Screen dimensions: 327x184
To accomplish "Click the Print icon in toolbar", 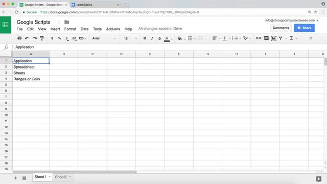I will [x=19, y=38].
